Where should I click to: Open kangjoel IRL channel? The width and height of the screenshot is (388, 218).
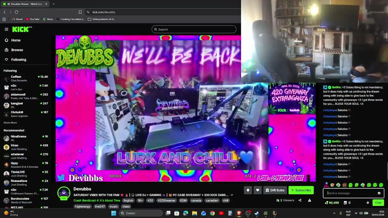point(26,105)
